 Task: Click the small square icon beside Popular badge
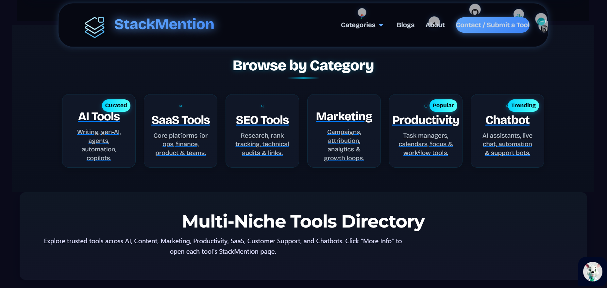coord(426,106)
